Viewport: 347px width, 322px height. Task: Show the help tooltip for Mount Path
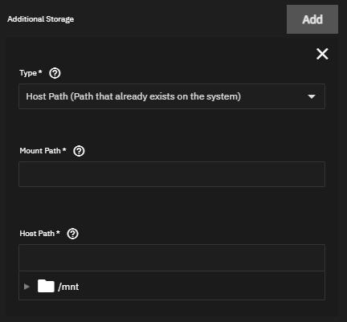tap(79, 151)
